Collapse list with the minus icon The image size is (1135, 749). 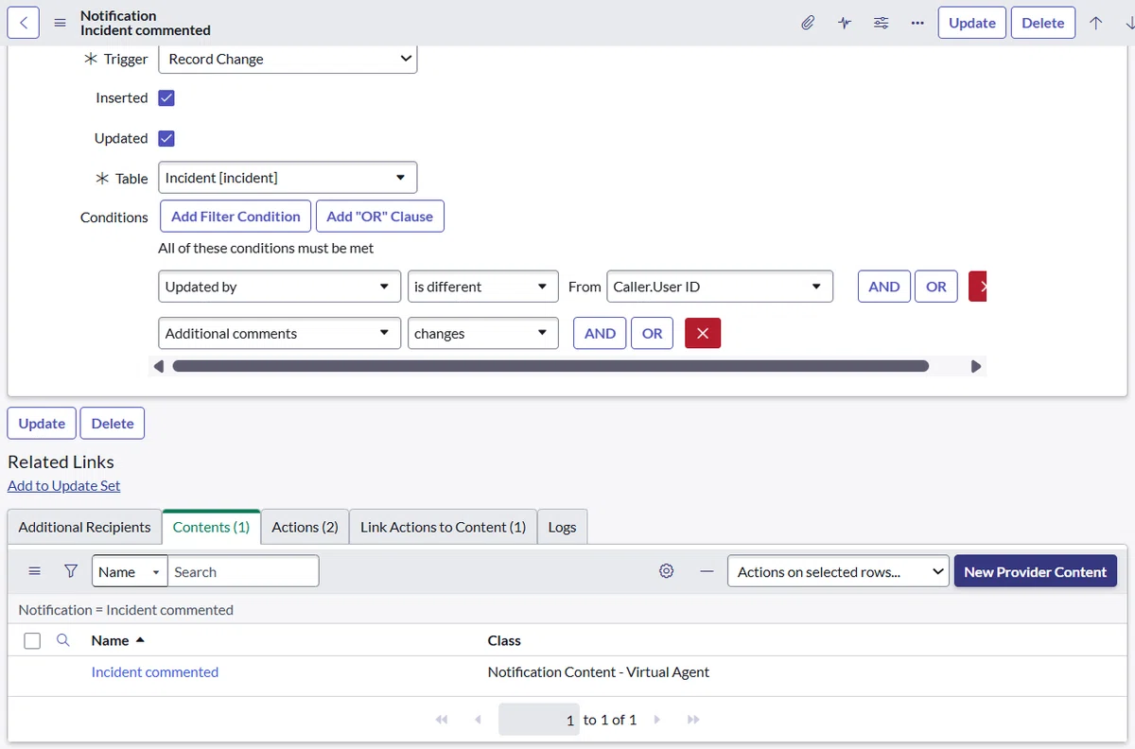[706, 571]
